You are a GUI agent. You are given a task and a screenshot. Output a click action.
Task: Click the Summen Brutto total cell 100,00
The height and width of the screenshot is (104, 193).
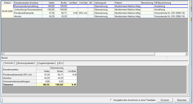point(57,85)
